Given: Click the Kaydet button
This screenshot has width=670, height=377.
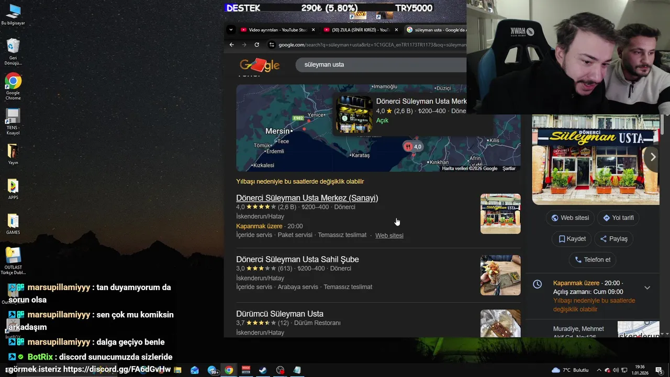Looking at the screenshot, I should [x=571, y=239].
